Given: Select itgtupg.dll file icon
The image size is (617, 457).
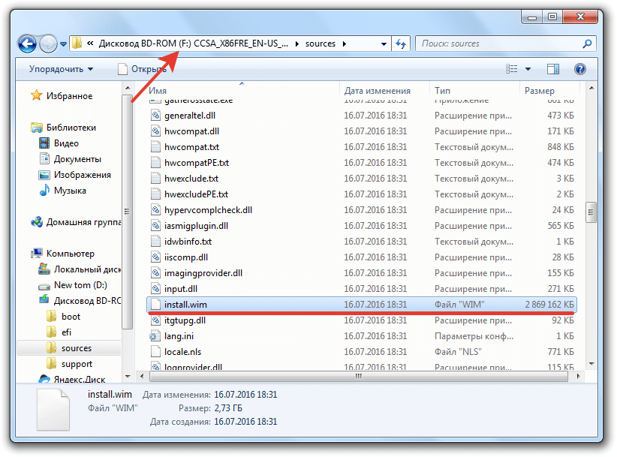Looking at the screenshot, I should [x=156, y=320].
